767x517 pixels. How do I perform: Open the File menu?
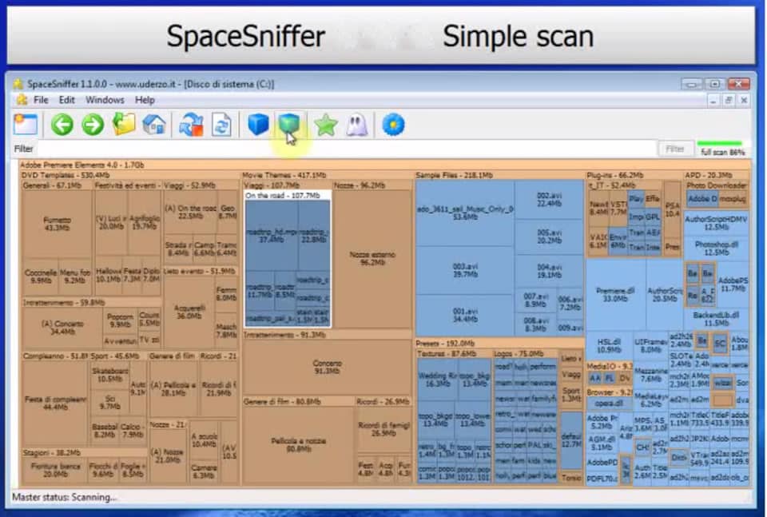41,100
